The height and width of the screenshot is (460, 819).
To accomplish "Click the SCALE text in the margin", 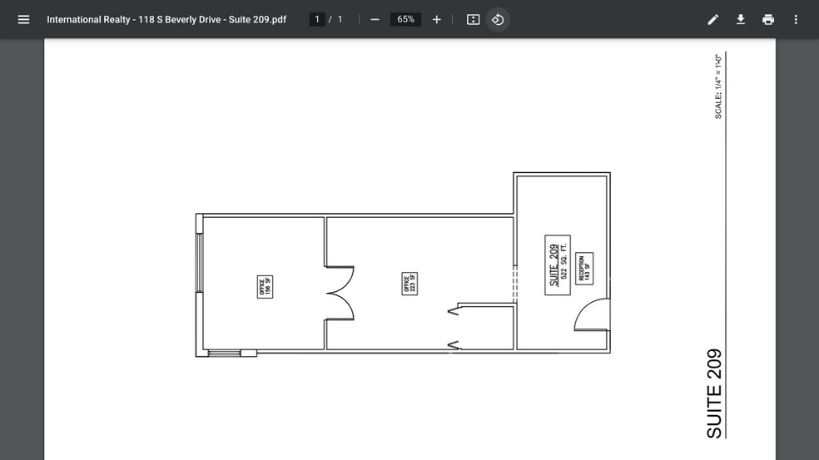I will click(x=718, y=87).
